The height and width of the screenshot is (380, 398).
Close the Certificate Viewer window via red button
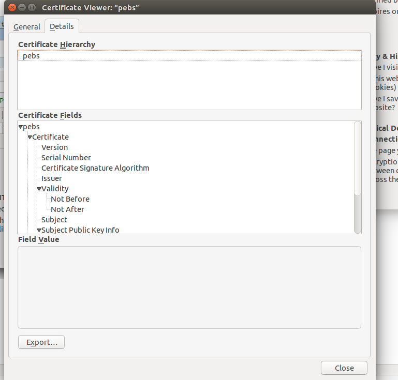pyautogui.click(x=12, y=8)
